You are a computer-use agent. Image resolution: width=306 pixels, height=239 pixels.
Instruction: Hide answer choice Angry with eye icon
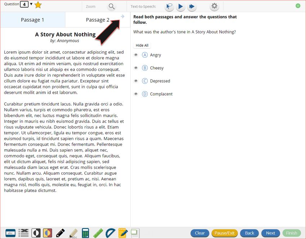tap(136, 55)
